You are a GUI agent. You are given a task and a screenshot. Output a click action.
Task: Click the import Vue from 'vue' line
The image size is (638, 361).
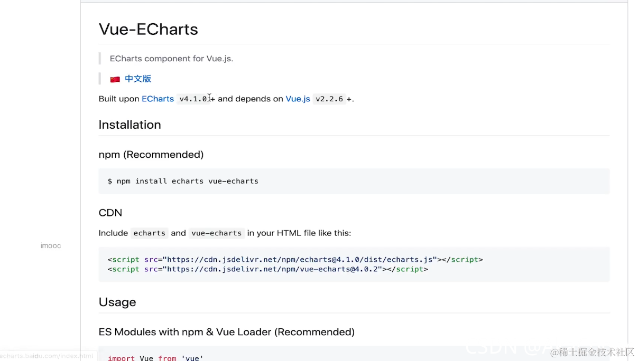(x=155, y=357)
